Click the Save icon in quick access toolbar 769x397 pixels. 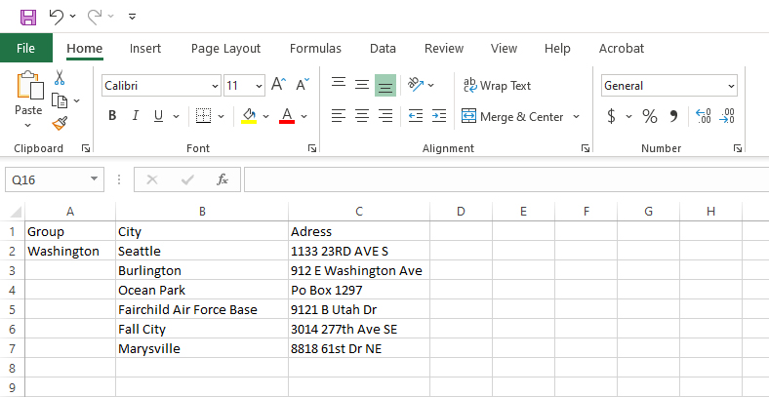[x=28, y=17]
